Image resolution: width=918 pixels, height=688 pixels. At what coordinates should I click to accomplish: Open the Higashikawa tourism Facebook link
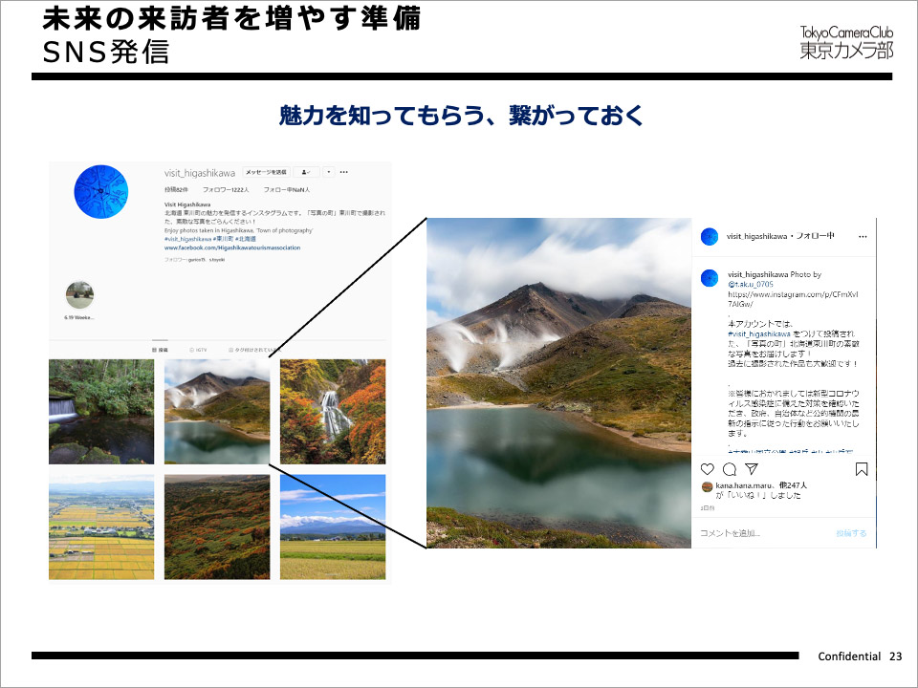tap(233, 248)
